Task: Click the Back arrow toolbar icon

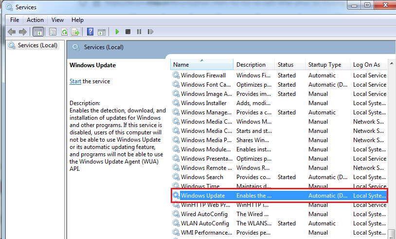Action: click(x=12, y=32)
